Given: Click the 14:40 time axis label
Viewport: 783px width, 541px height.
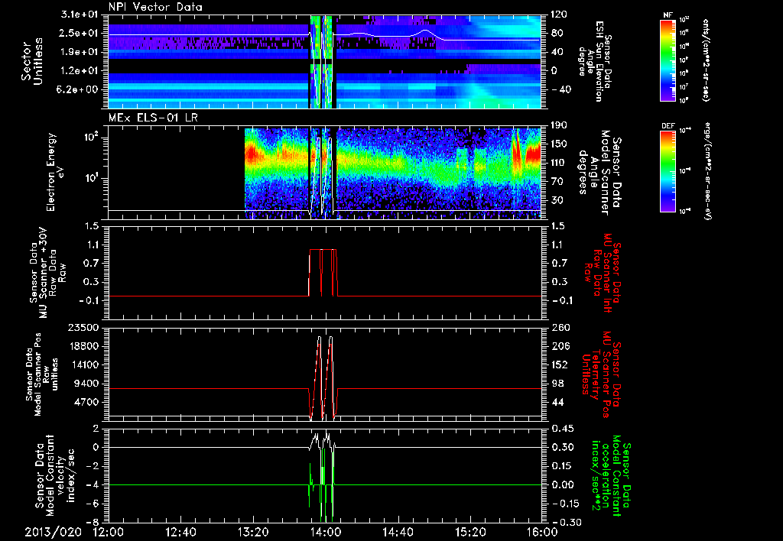Looking at the screenshot, I should tap(398, 532).
